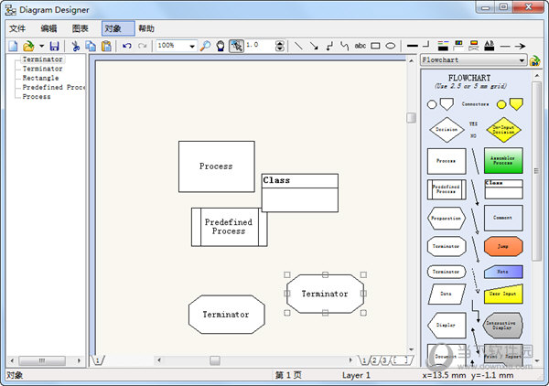The image size is (549, 386).
Task: Open the text background color icon
Action: point(474,46)
